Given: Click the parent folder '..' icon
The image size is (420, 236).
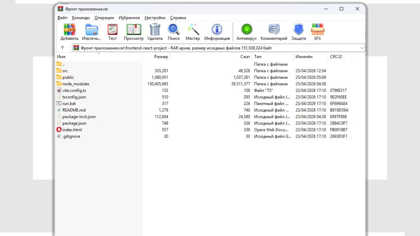Looking at the screenshot, I should [59, 64].
